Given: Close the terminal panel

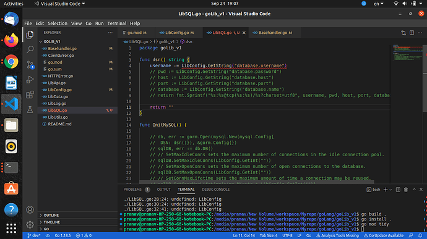Looking at the screenshot, I should [421, 190].
